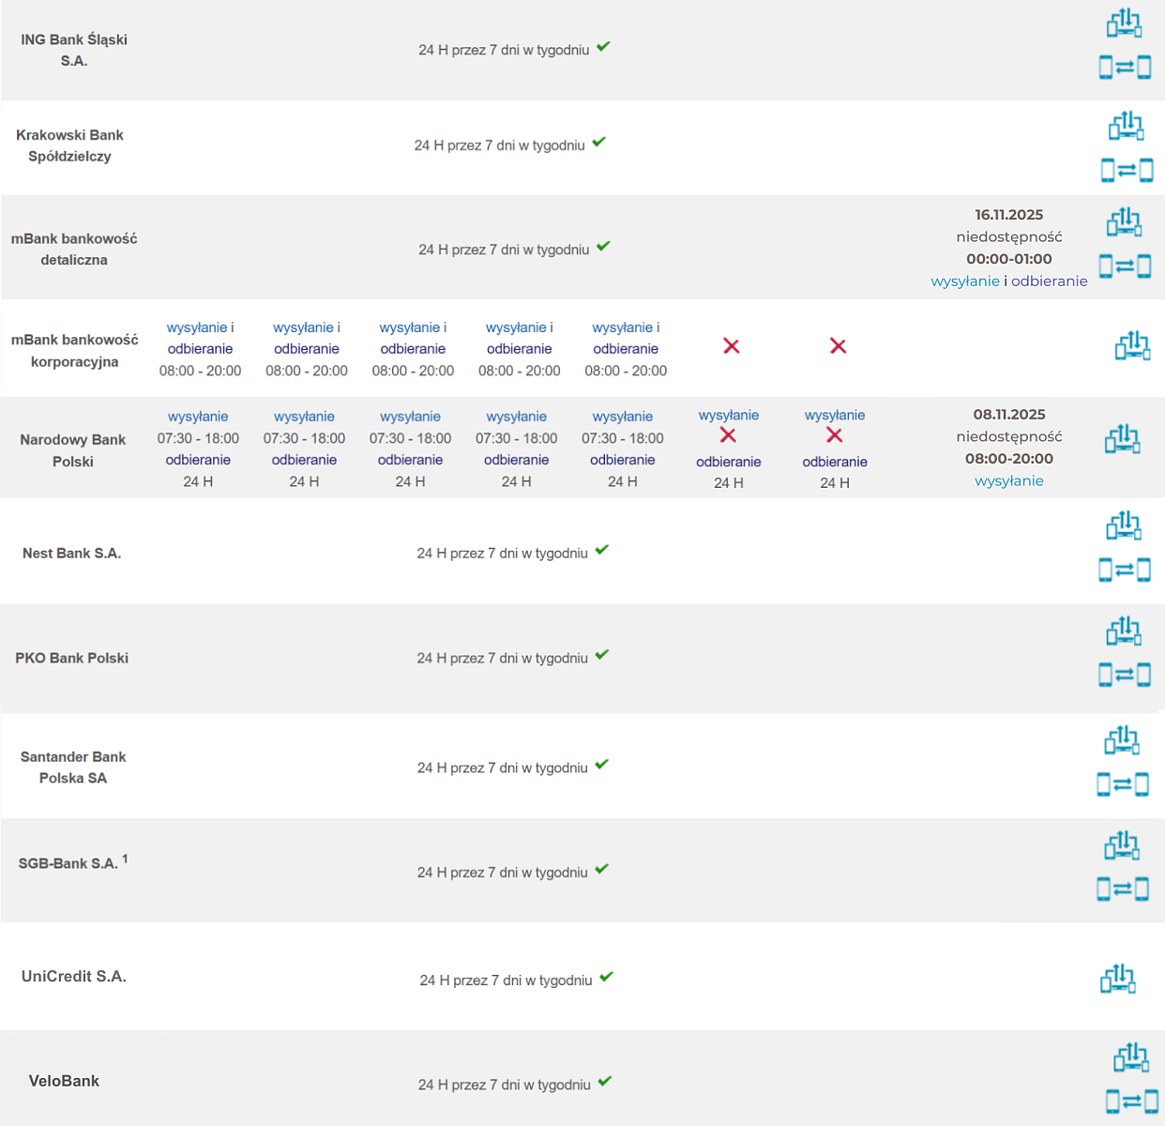The image size is (1165, 1126).
Task: Click the phone-to-phone icon for mBank bankowość detaliczna
Action: [x=1125, y=266]
